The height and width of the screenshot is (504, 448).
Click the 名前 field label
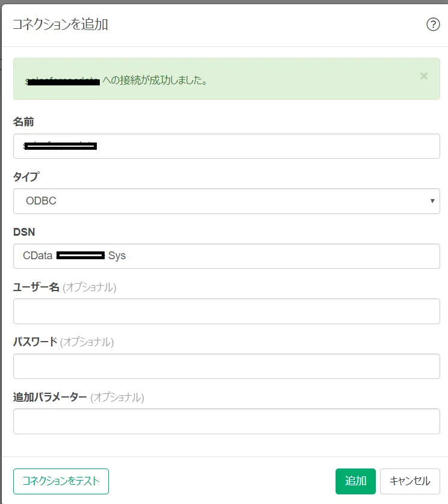point(22,121)
